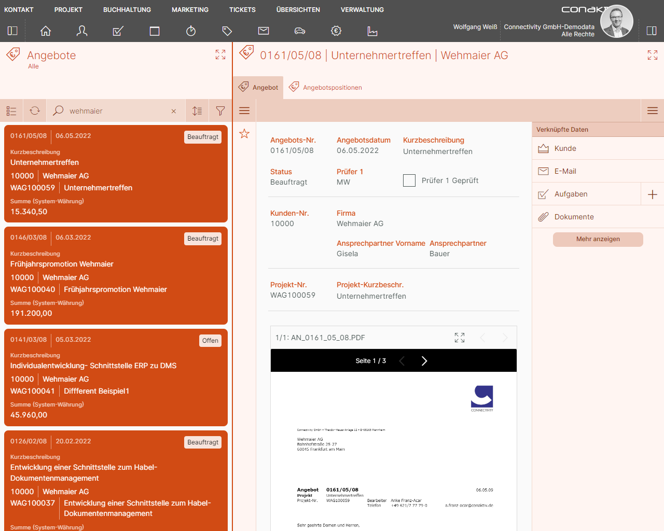Click the time tracking stopwatch icon

tap(191, 31)
